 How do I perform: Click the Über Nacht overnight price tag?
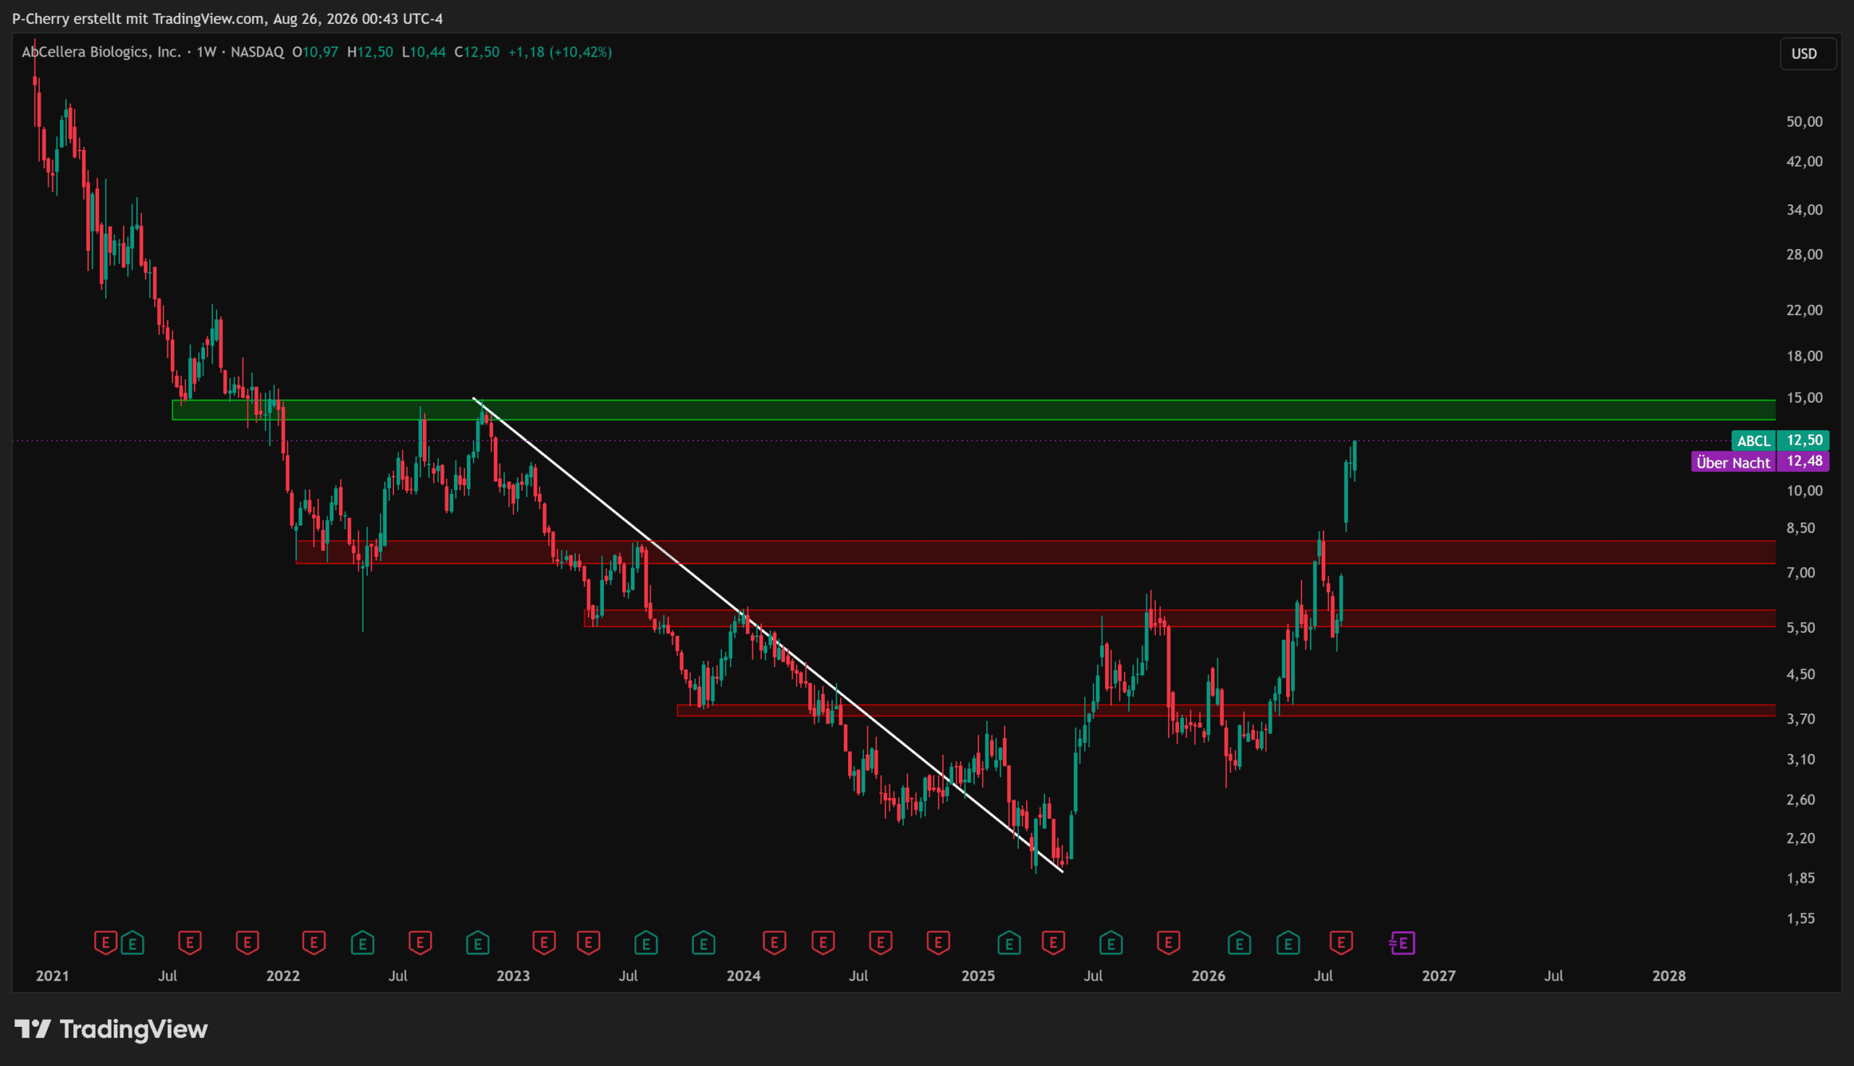1733,462
